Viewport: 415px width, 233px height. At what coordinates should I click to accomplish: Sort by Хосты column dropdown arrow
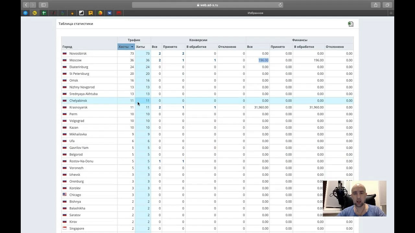tap(132, 47)
